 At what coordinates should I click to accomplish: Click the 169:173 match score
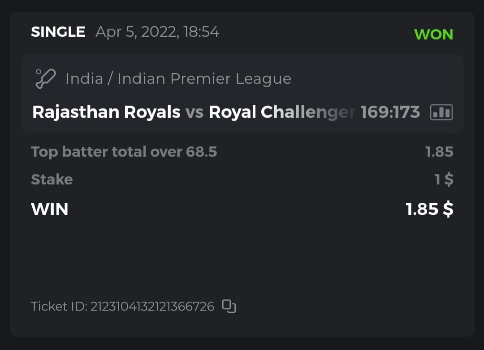[390, 112]
